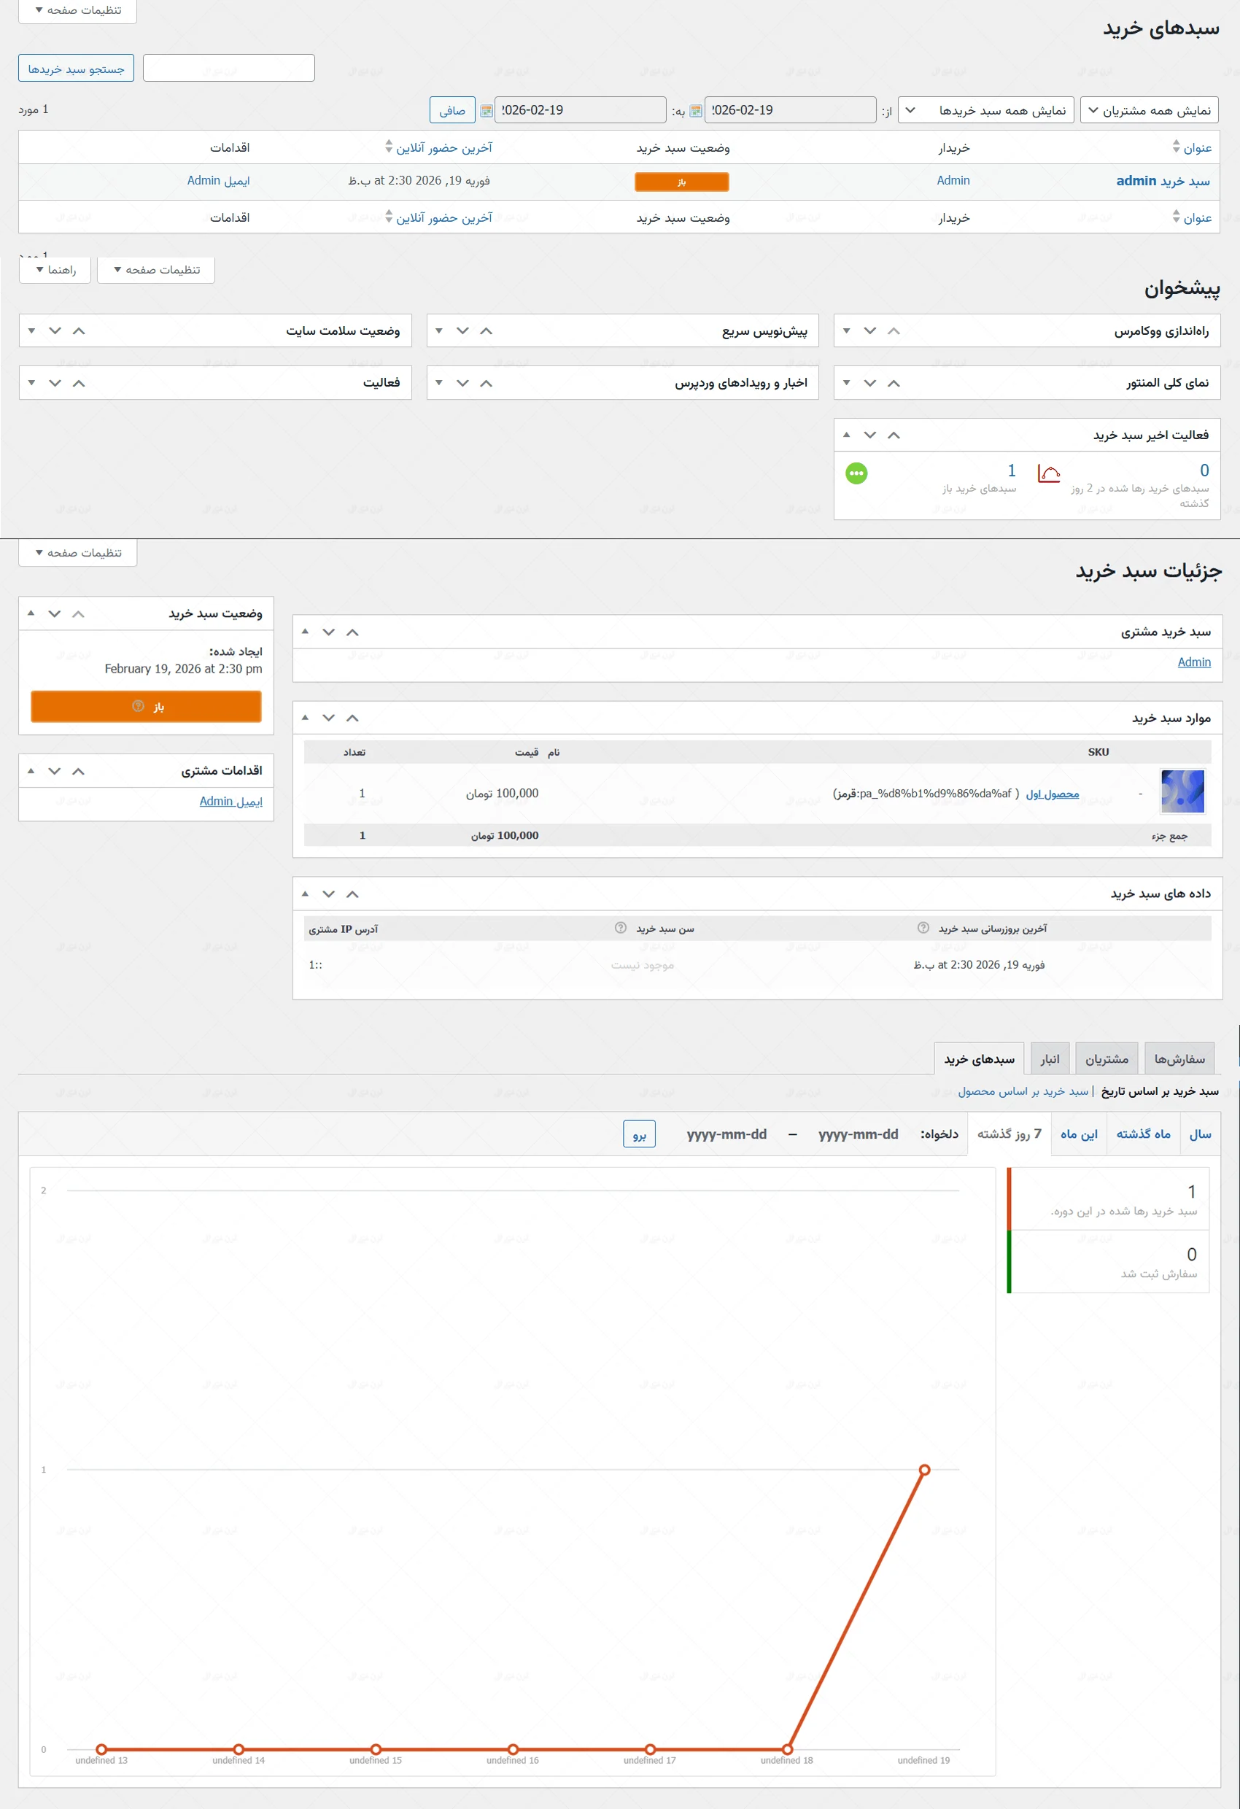Screen dimensions: 1240x1809
Task: Switch to the 'مشتریان' tab
Action: tap(1106, 1058)
